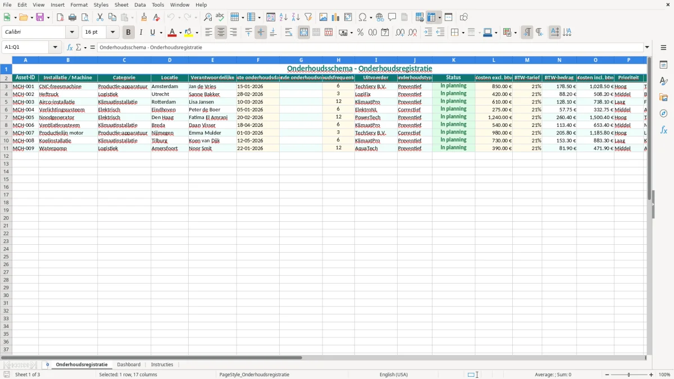Open the underline style dropdown arrow
The width and height of the screenshot is (674, 379).
(x=161, y=33)
